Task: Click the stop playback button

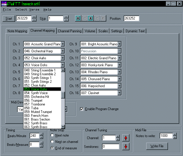Action: (103, 18)
